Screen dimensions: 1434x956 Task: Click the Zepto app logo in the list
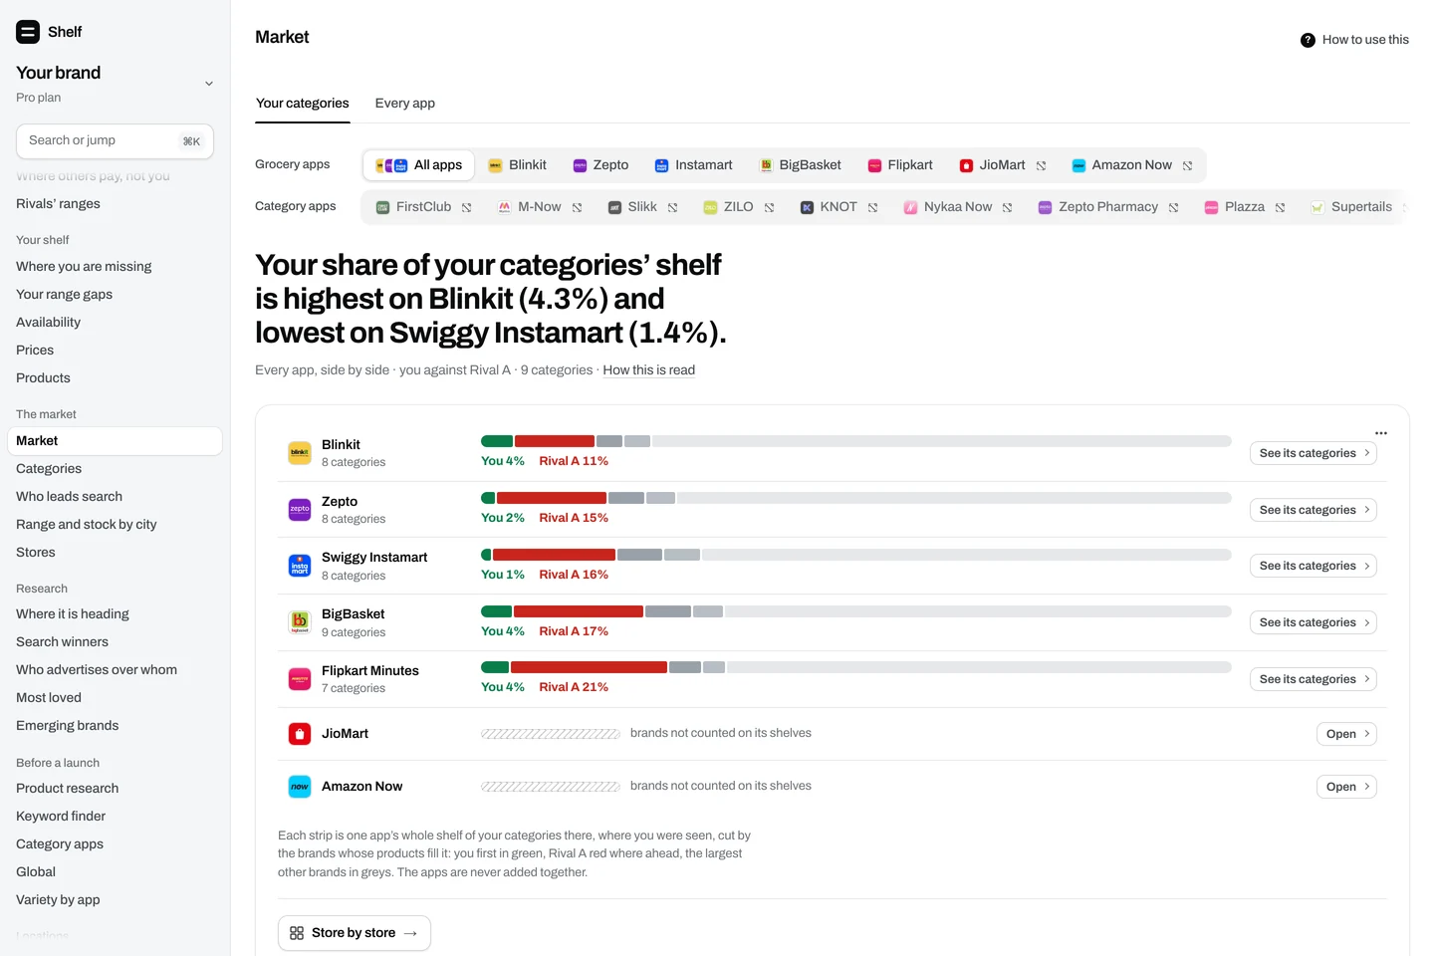tap(300, 510)
